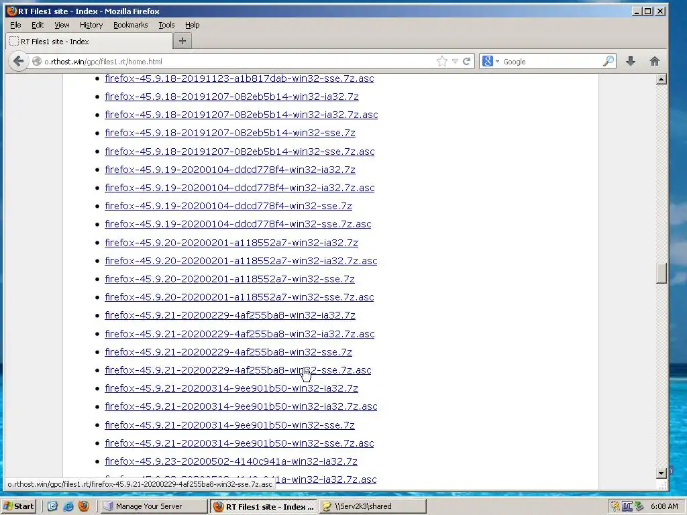Launch Internet Explorer from quick launch
This screenshot has width=687, height=515.
[68, 506]
